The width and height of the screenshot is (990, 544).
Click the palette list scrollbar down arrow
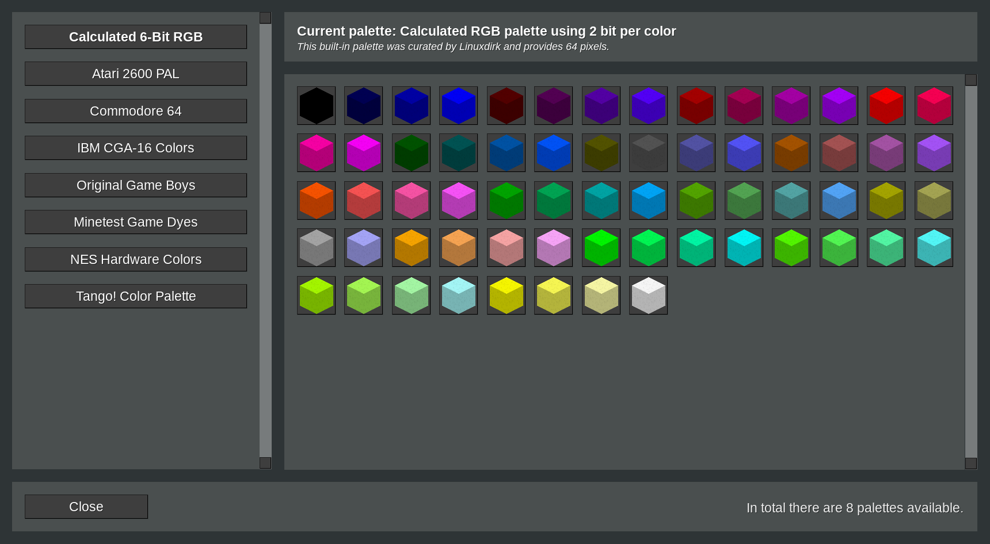(265, 463)
